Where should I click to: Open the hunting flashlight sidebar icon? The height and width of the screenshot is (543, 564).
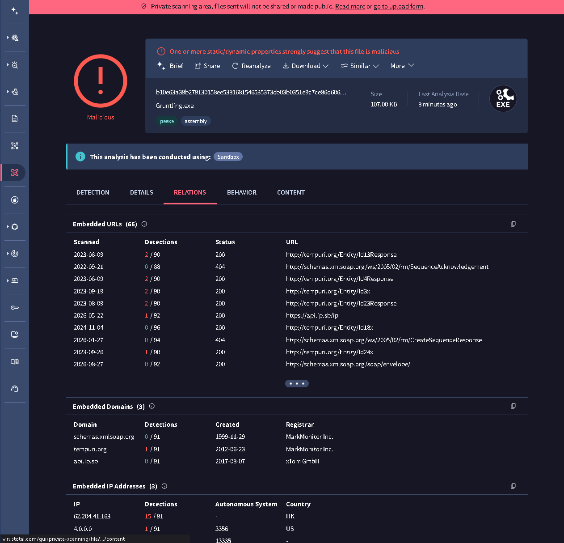point(15,92)
